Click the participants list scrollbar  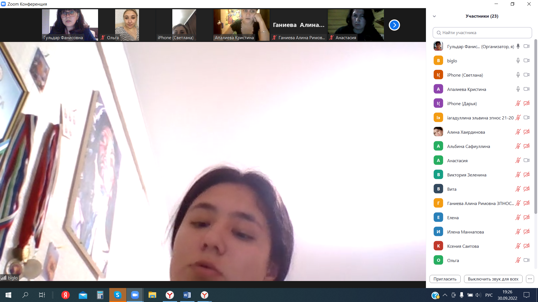(x=536, y=126)
